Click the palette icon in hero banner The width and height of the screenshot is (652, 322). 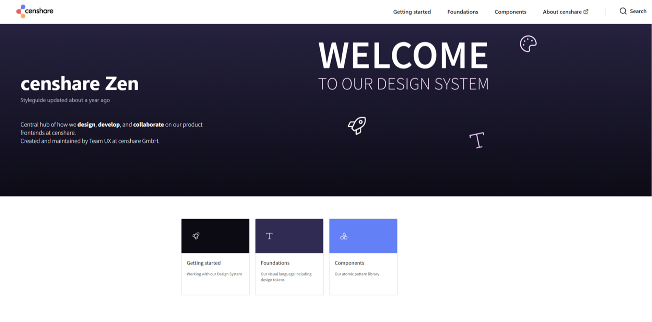pos(528,44)
